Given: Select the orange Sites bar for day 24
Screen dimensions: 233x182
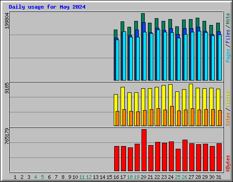Looking at the screenshot, I should coord(172,116).
